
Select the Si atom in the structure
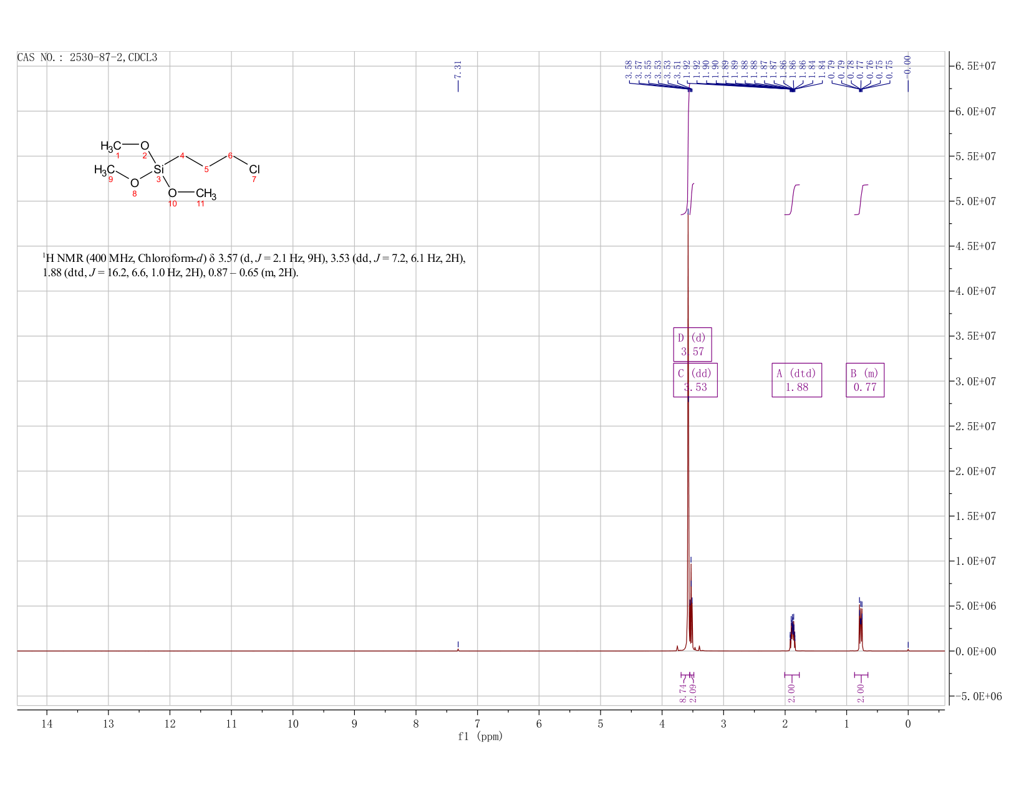tap(159, 169)
